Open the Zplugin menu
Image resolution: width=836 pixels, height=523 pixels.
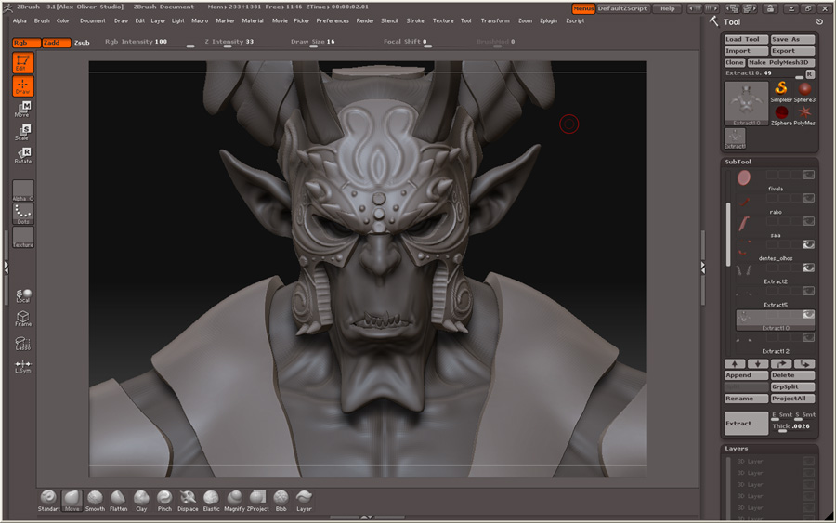click(548, 20)
